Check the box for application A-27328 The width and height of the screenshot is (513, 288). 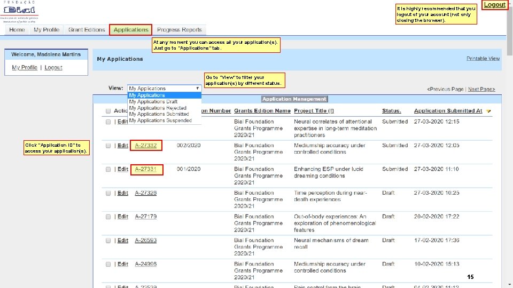coord(108,193)
